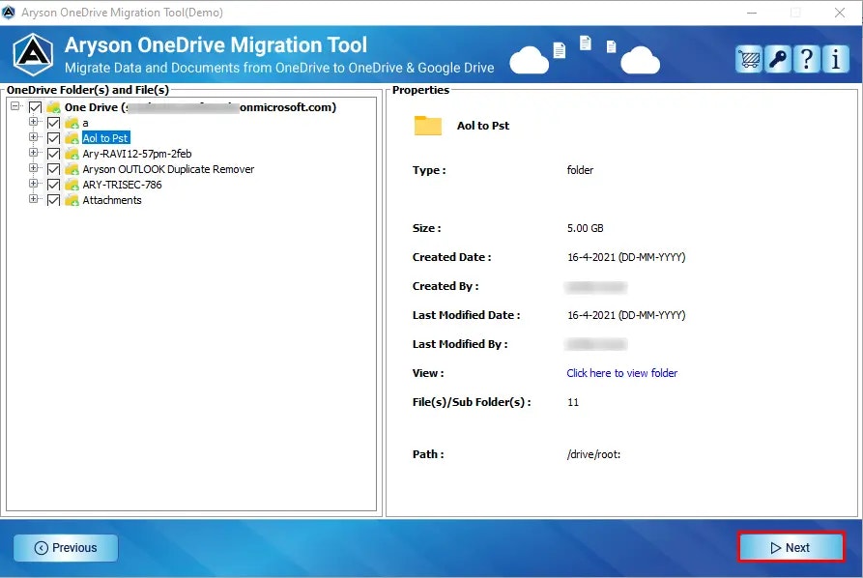
Task: Expand the Aol to Pst folder
Action: (34, 136)
